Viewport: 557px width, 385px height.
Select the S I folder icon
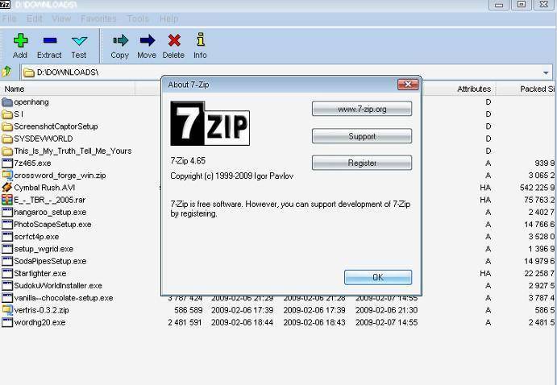[7, 114]
